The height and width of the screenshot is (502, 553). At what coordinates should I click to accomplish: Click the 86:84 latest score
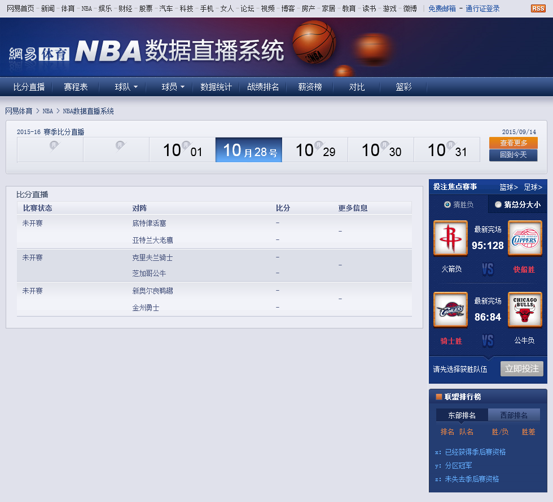[488, 317]
